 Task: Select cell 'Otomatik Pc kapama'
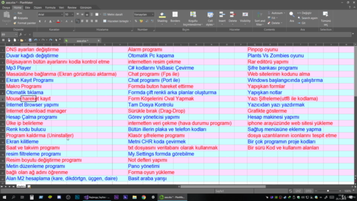151,56
